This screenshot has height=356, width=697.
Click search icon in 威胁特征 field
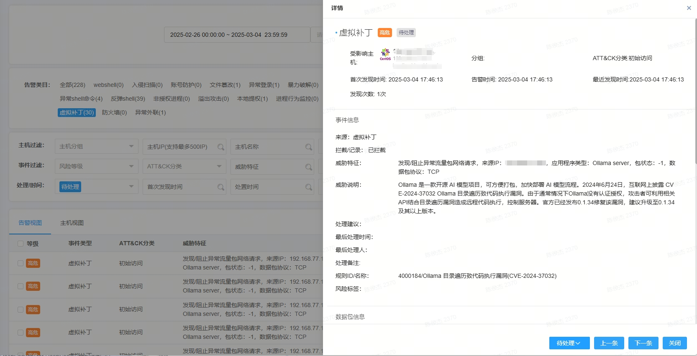click(308, 167)
